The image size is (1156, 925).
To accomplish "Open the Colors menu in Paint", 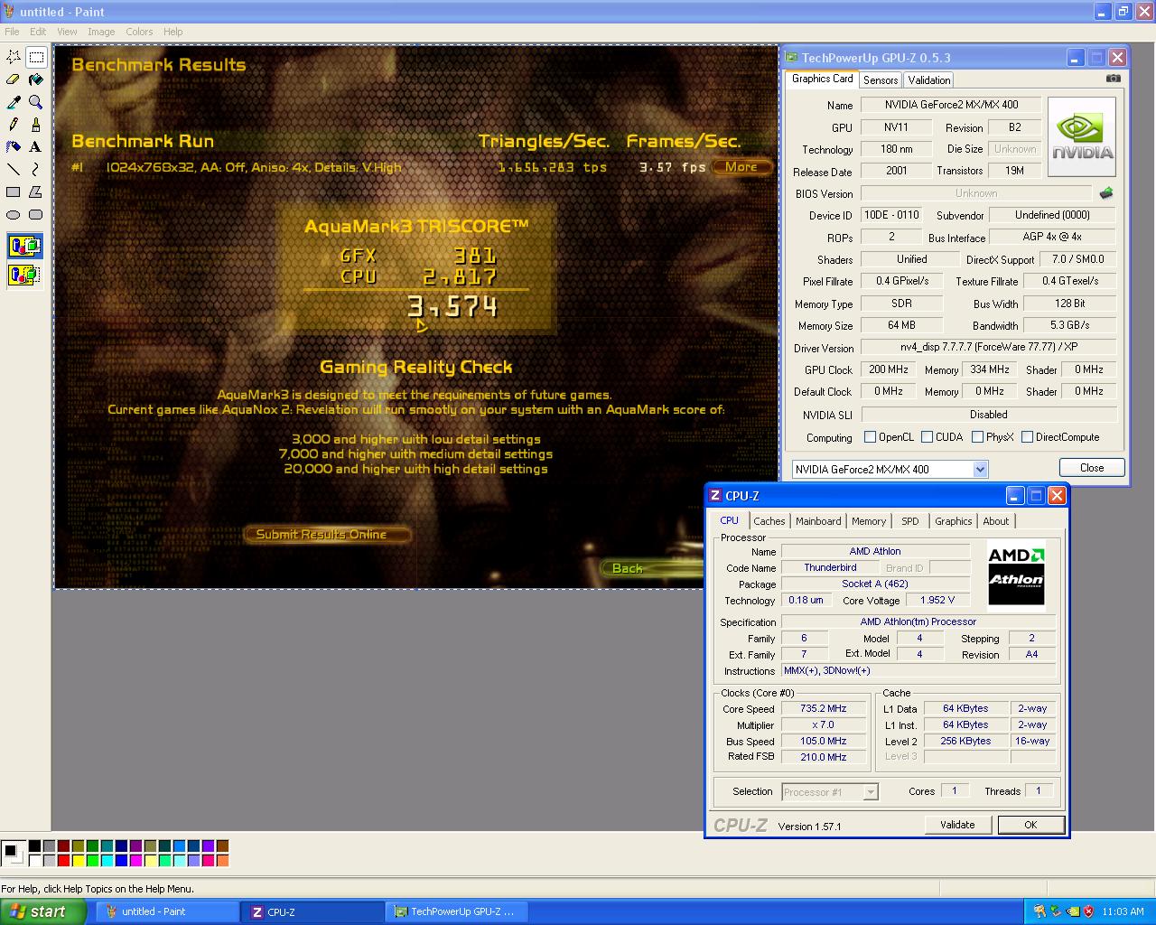I will tap(139, 32).
